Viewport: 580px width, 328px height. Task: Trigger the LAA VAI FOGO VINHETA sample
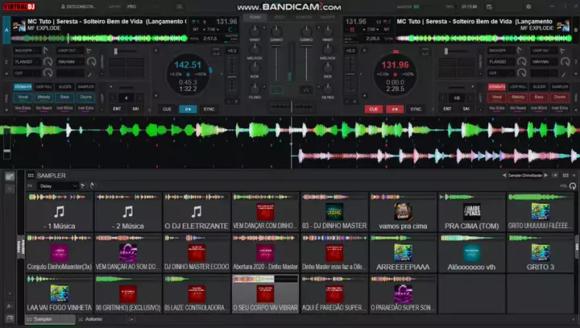tap(59, 294)
